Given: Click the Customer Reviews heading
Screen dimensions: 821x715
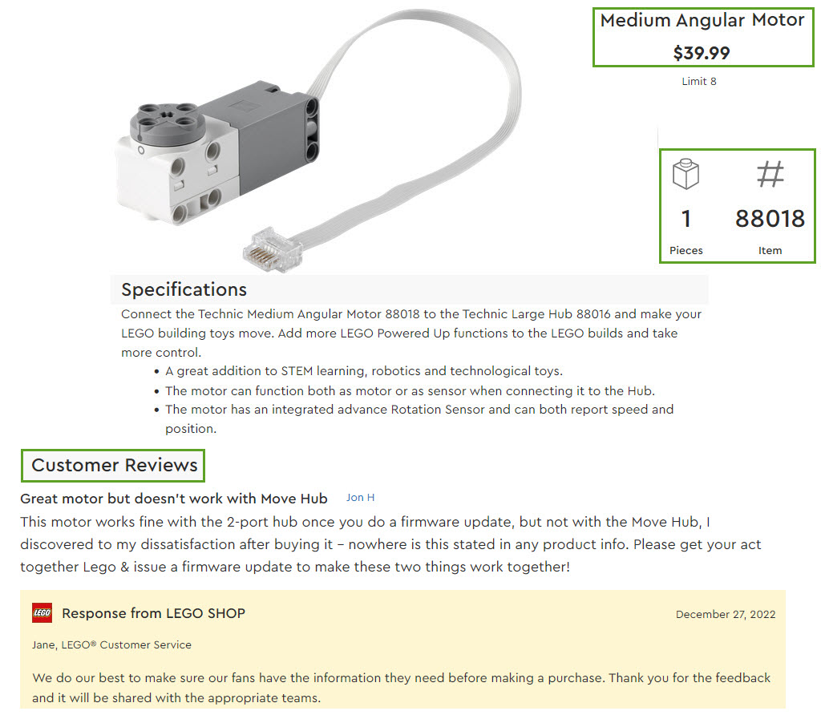Looking at the screenshot, I should pyautogui.click(x=114, y=465).
